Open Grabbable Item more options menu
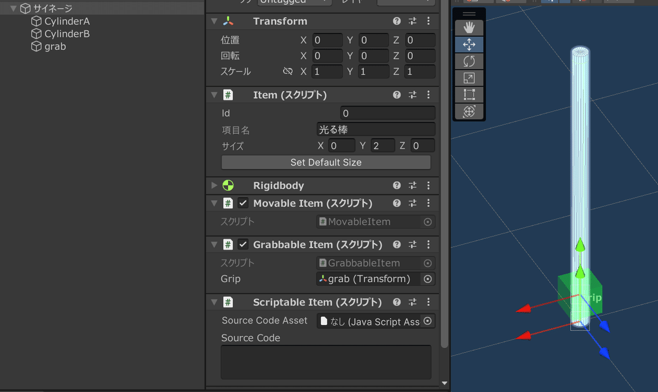 pos(429,245)
